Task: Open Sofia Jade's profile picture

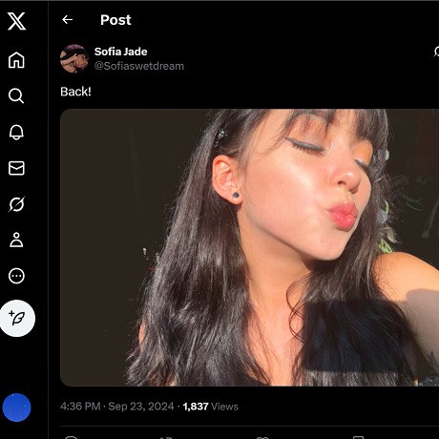Action: click(x=74, y=58)
